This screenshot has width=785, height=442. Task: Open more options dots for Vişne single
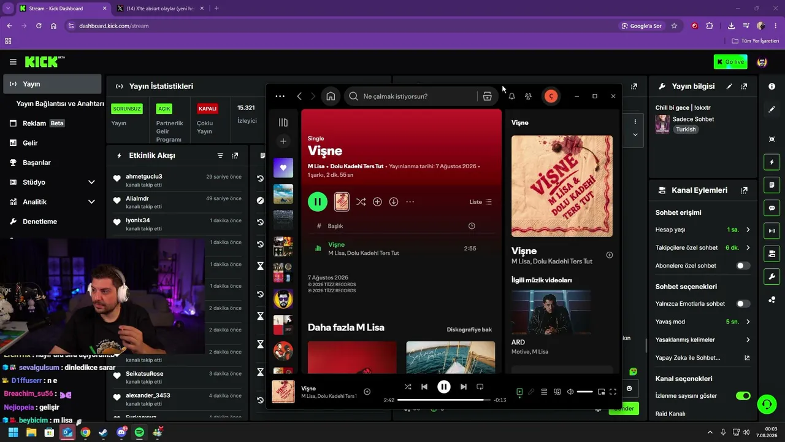(x=410, y=202)
